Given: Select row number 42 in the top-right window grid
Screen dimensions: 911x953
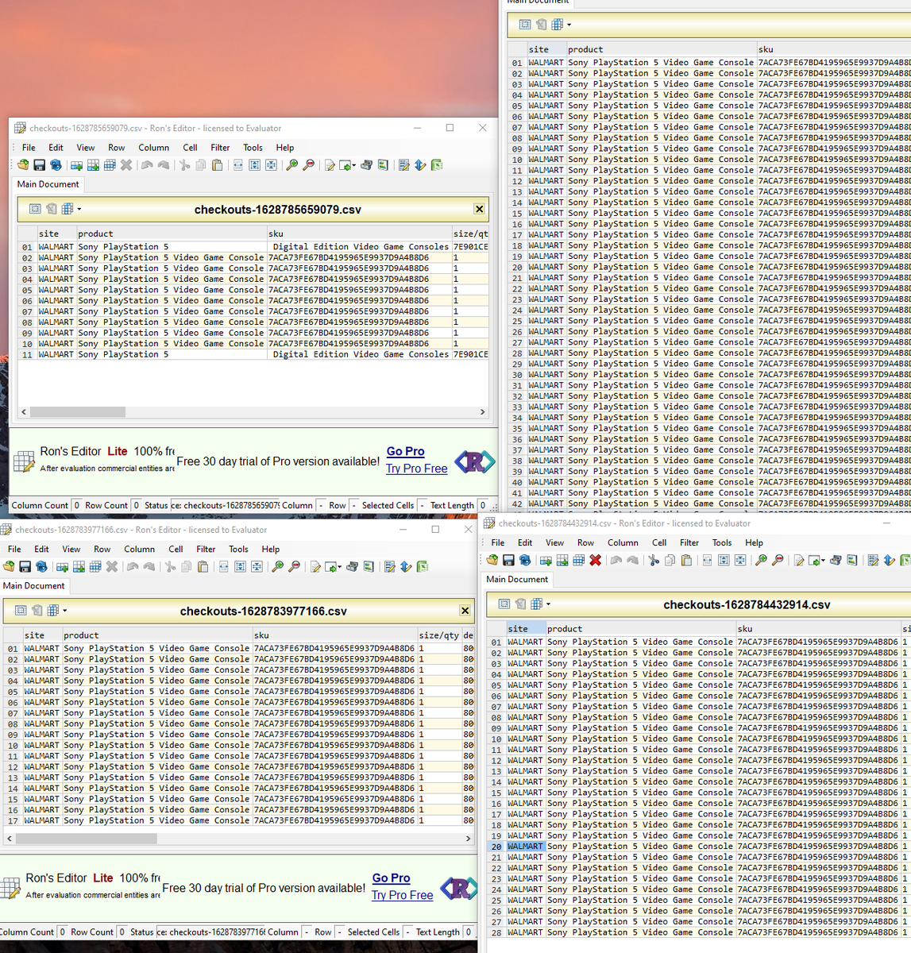Looking at the screenshot, I should click(x=517, y=504).
